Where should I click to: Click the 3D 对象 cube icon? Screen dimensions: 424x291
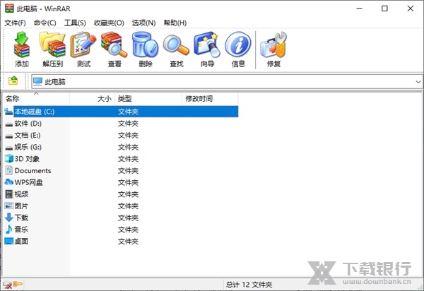click(9, 159)
